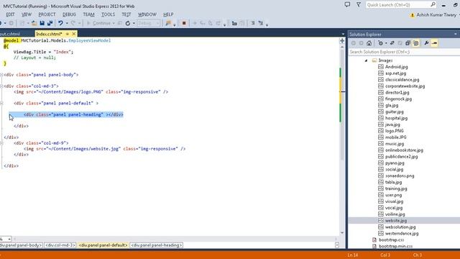Collapse the div panel-default code region
Screen dimensions: 460x259
click(x=1, y=104)
